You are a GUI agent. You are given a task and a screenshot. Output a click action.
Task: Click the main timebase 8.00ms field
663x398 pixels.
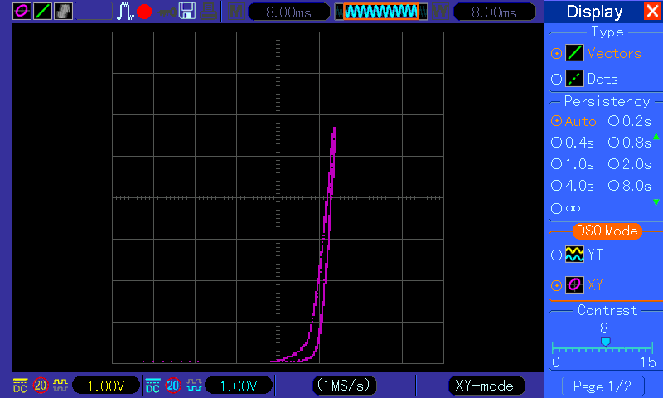[x=288, y=12]
